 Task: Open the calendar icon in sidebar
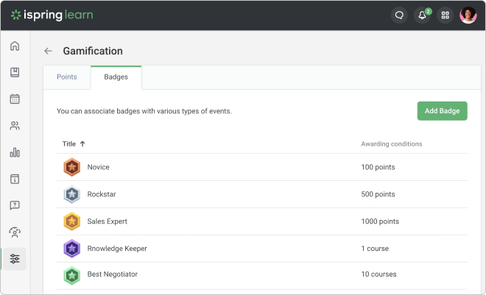pyautogui.click(x=15, y=99)
